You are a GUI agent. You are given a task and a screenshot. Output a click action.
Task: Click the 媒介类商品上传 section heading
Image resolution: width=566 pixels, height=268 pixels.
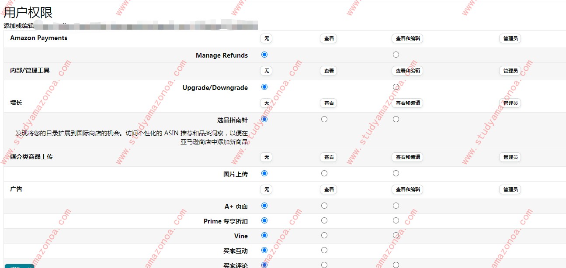click(x=31, y=157)
